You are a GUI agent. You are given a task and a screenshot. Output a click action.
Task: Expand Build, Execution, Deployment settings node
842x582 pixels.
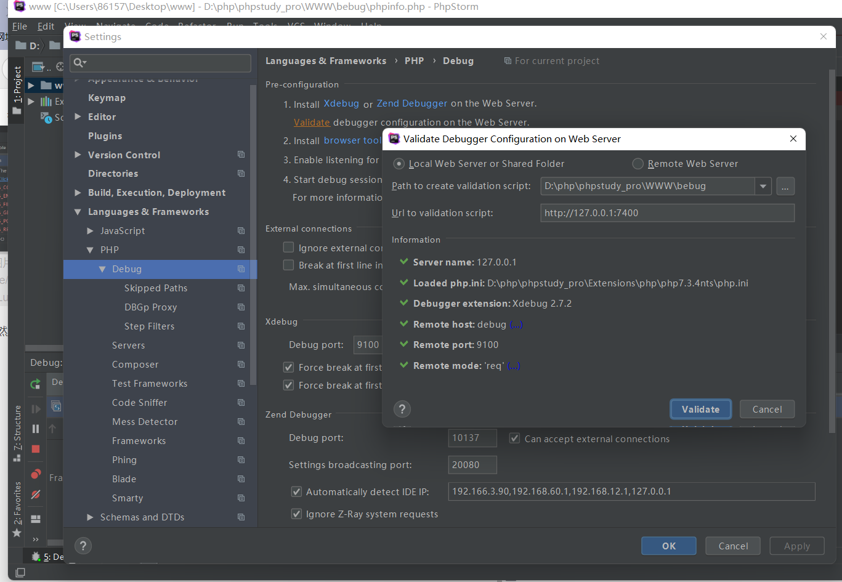click(x=78, y=193)
